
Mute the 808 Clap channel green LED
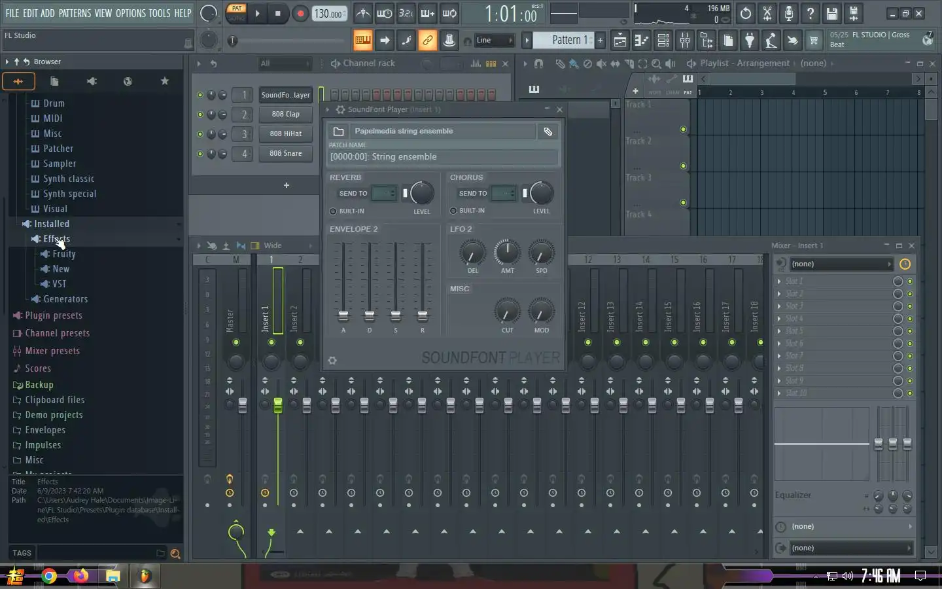200,115
